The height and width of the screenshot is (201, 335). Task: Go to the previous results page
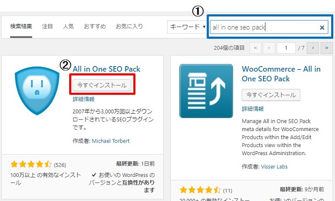269,48
